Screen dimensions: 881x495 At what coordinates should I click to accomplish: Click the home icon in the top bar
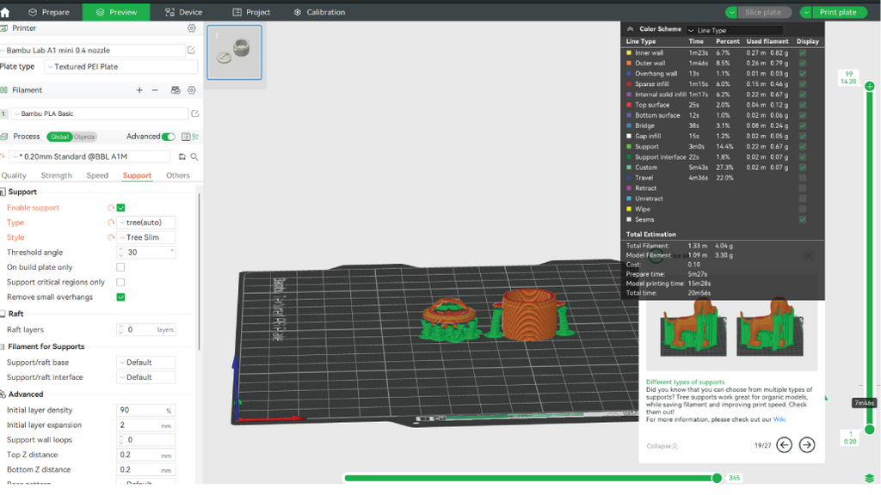pos(5,12)
